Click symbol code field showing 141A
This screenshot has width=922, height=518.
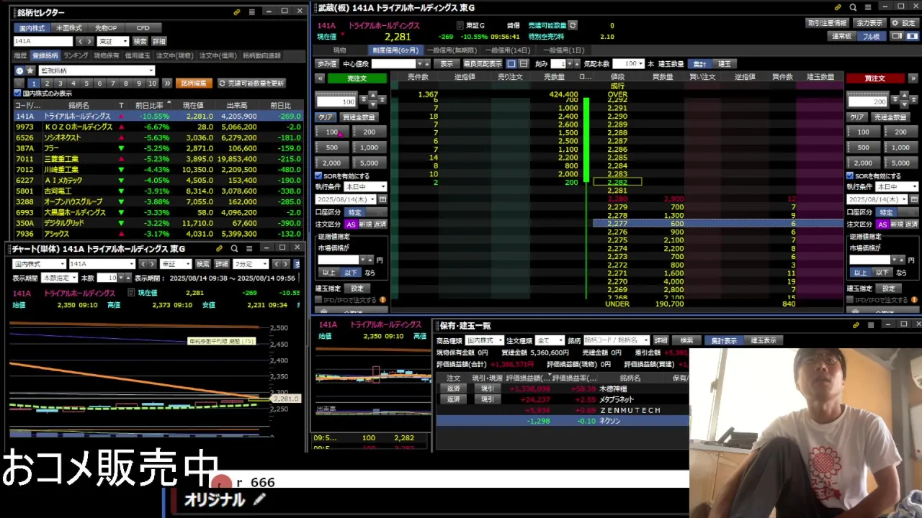tap(43, 41)
